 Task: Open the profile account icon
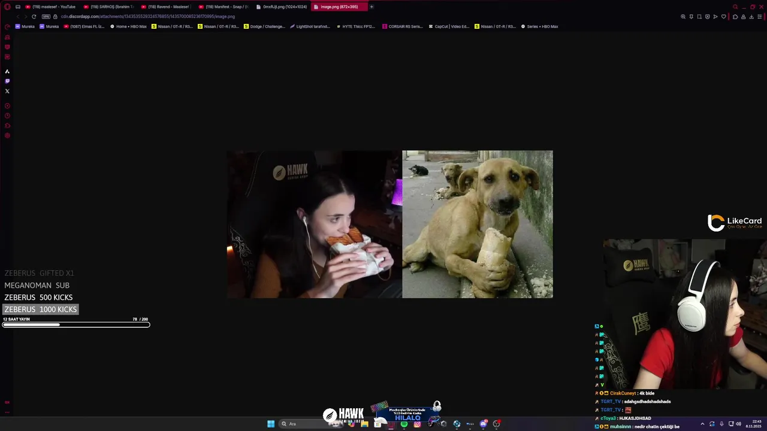click(744, 17)
